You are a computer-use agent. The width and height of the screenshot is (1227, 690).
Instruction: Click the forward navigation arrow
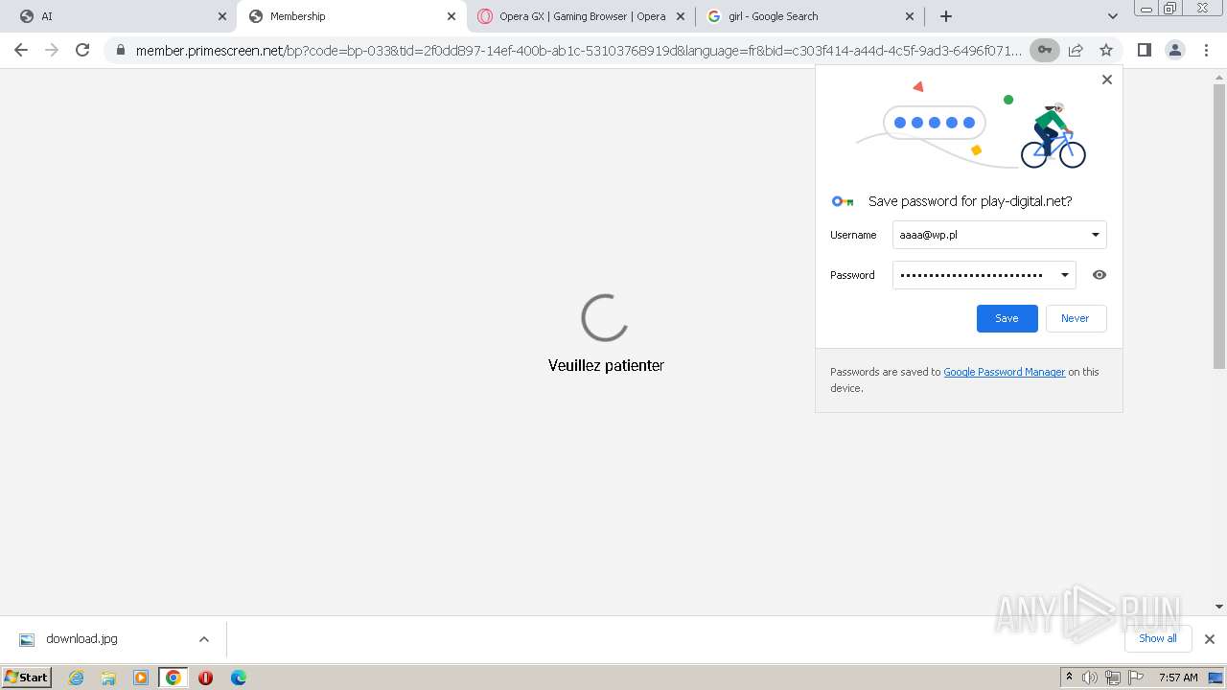tap(52, 50)
